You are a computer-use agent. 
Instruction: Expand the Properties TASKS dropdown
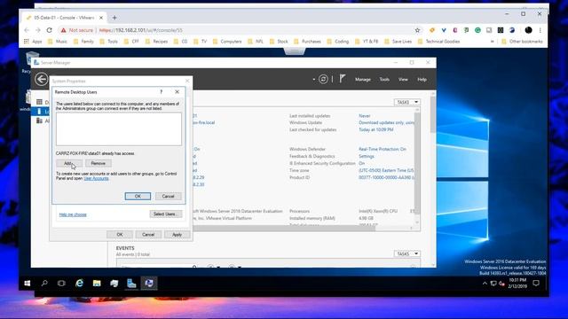[x=407, y=103]
